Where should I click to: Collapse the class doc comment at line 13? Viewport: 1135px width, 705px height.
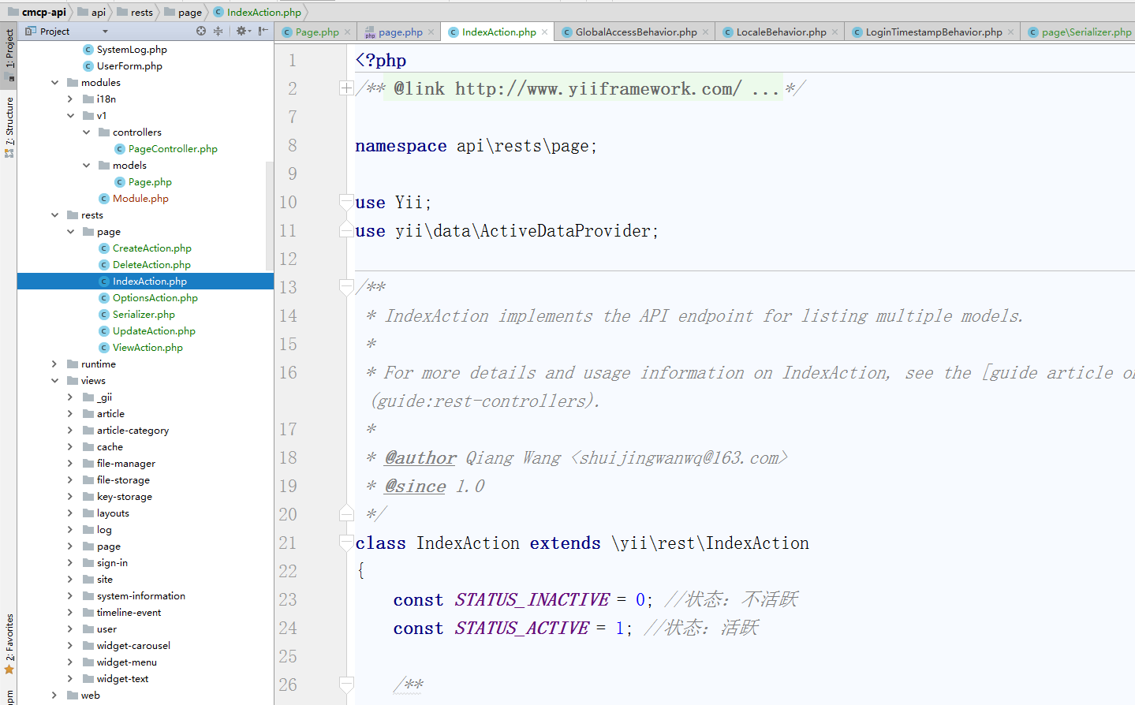pos(346,287)
